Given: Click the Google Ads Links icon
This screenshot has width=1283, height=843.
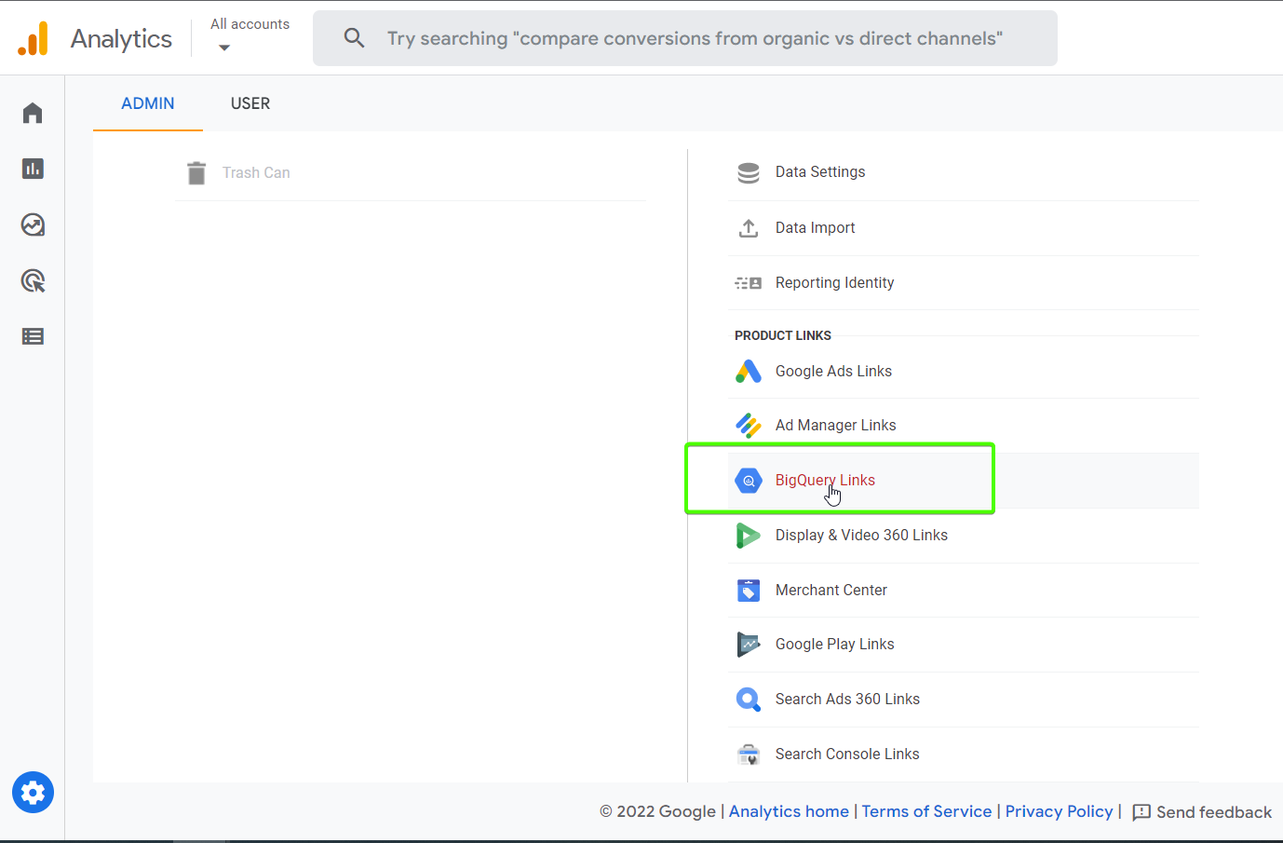Looking at the screenshot, I should coord(749,371).
